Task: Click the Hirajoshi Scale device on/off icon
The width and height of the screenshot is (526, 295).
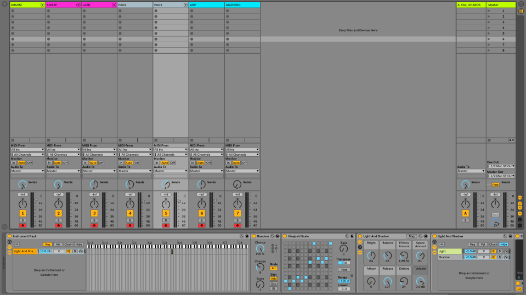Action: click(x=285, y=236)
